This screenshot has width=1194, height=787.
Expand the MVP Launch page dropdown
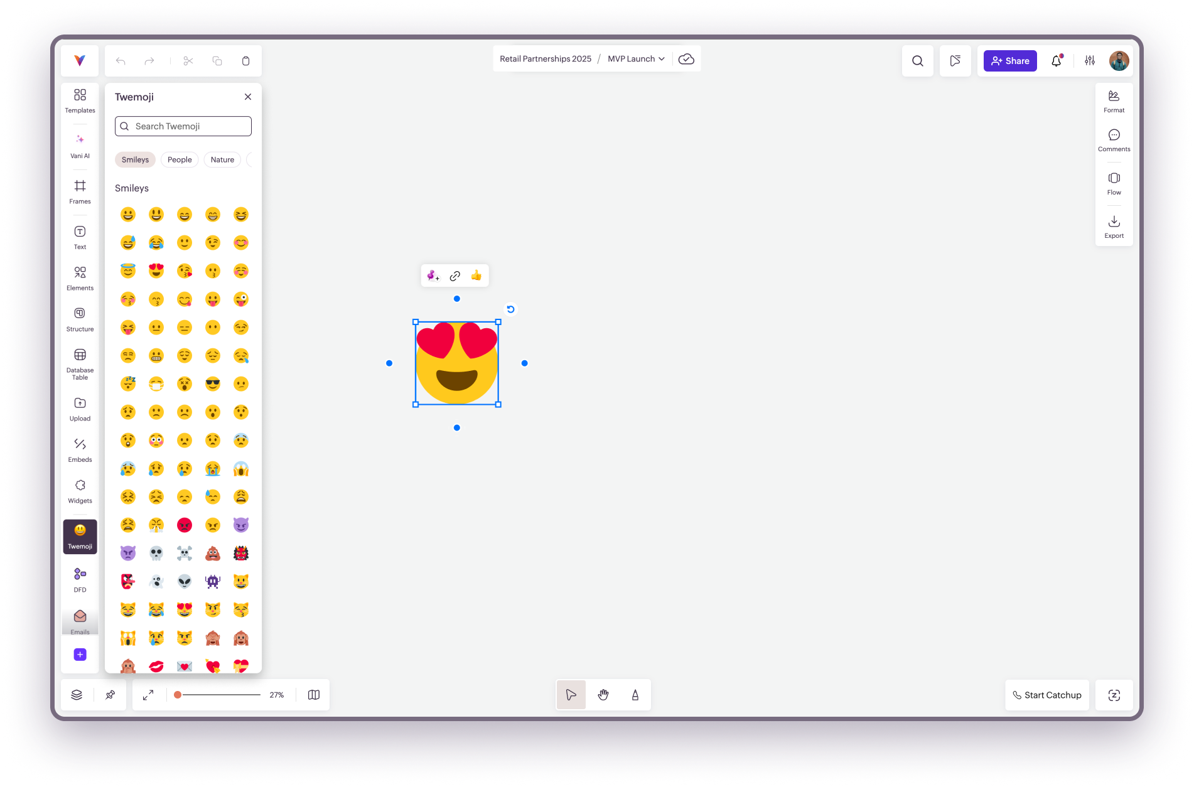[636, 59]
